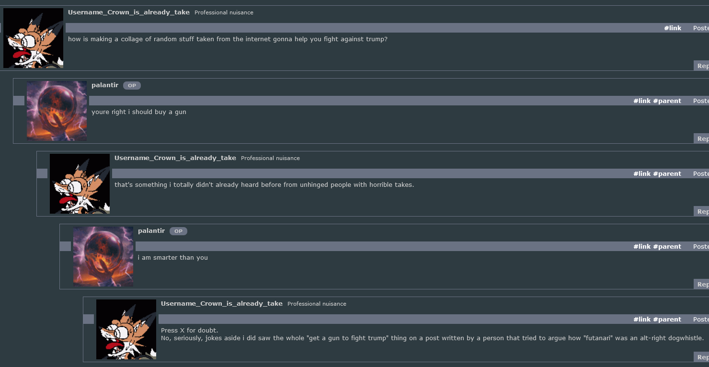Reply to the "i am smarter than you" comment
The height and width of the screenshot is (367, 709).
(x=702, y=285)
